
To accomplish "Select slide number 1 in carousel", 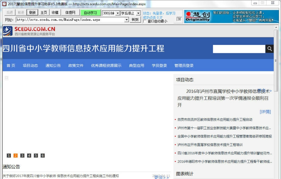I will (x=9, y=156).
